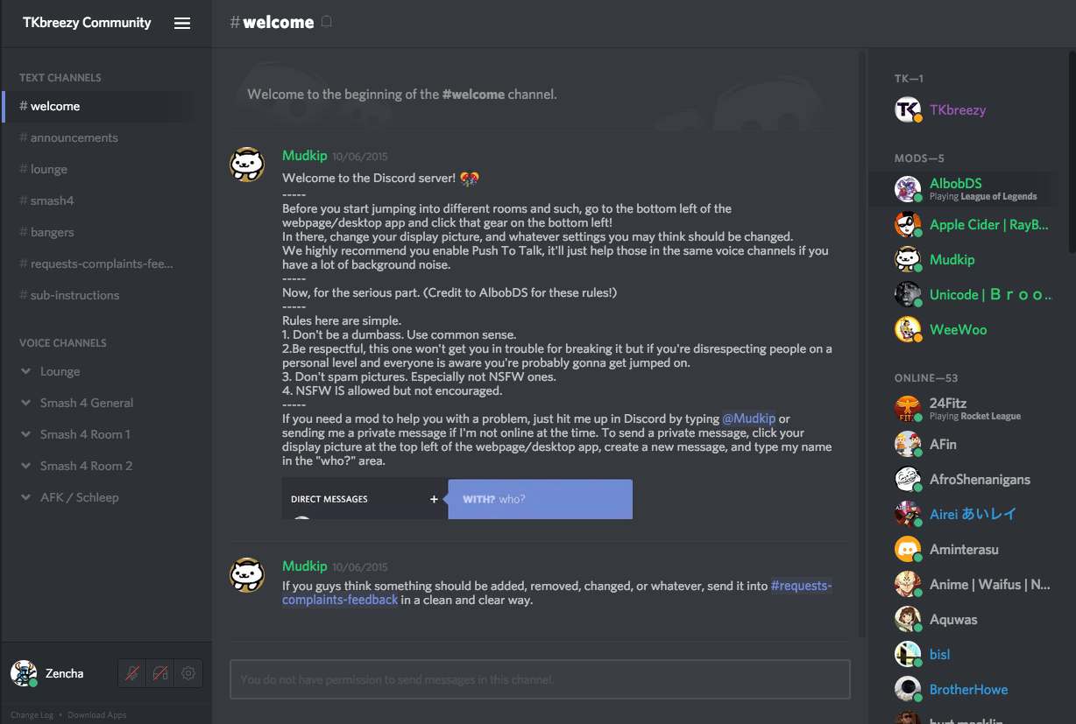Toggle headphone deafen button

(x=160, y=673)
